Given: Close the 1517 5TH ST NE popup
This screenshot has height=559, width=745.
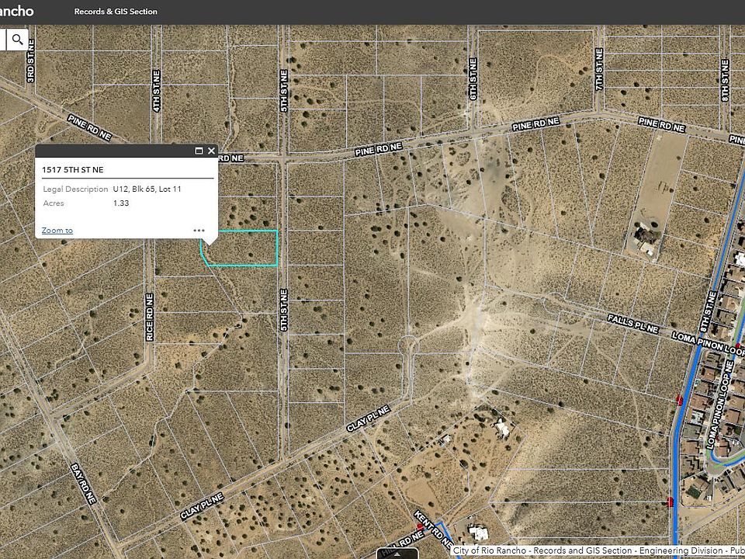Looking at the screenshot, I should tap(211, 151).
